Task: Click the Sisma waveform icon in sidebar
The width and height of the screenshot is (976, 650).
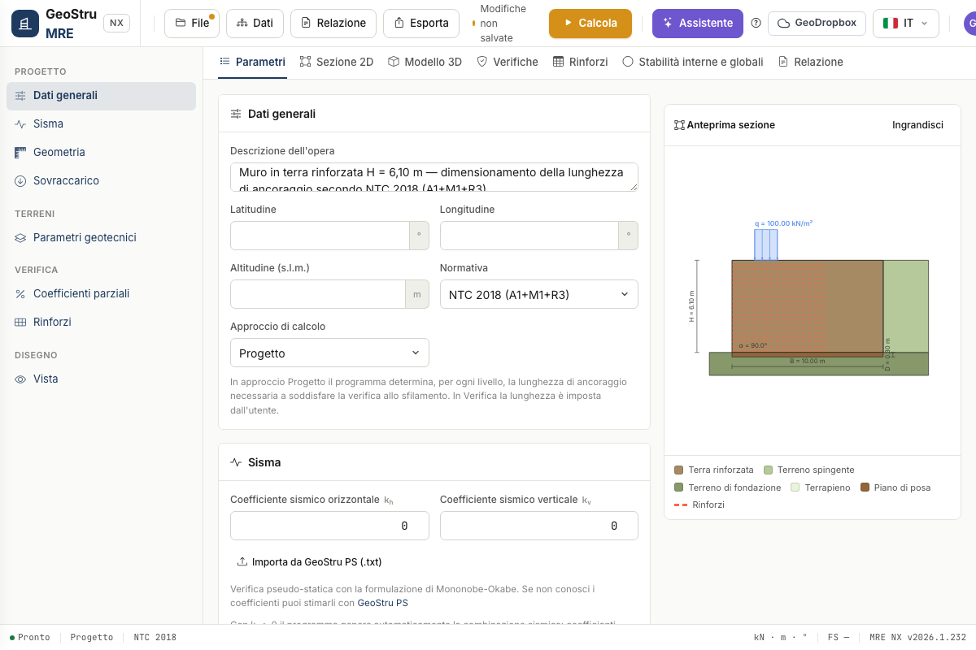Action: [20, 124]
